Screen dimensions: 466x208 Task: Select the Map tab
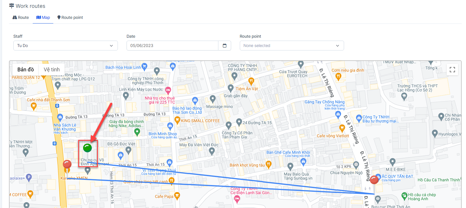coord(43,17)
